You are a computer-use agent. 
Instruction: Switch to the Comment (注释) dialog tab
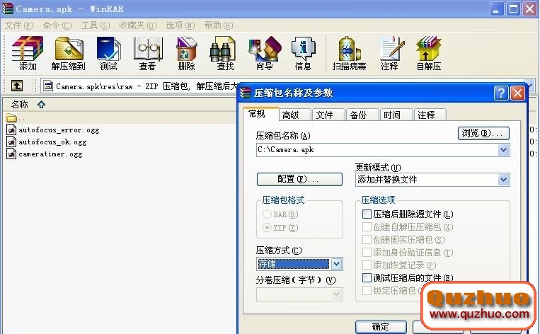click(x=430, y=115)
